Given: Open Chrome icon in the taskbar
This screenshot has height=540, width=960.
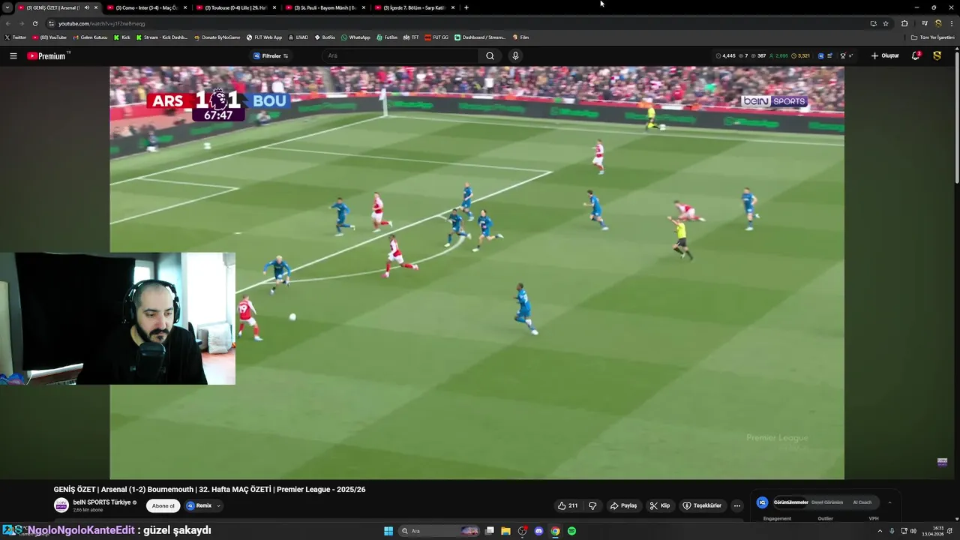Looking at the screenshot, I should click(x=555, y=531).
